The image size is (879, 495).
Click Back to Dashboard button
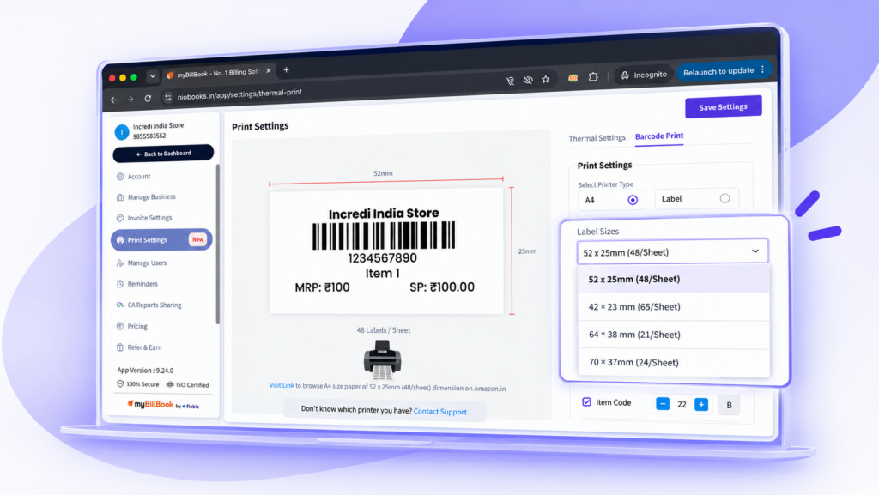[163, 154]
